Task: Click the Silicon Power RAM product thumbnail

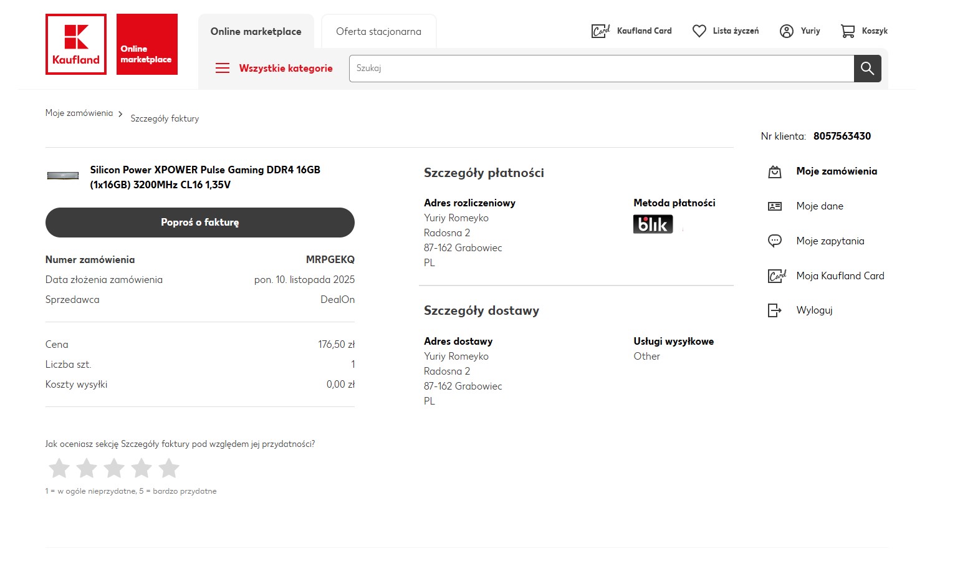Action: (x=63, y=176)
